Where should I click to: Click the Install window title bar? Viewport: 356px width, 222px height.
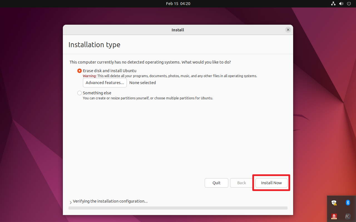click(178, 30)
